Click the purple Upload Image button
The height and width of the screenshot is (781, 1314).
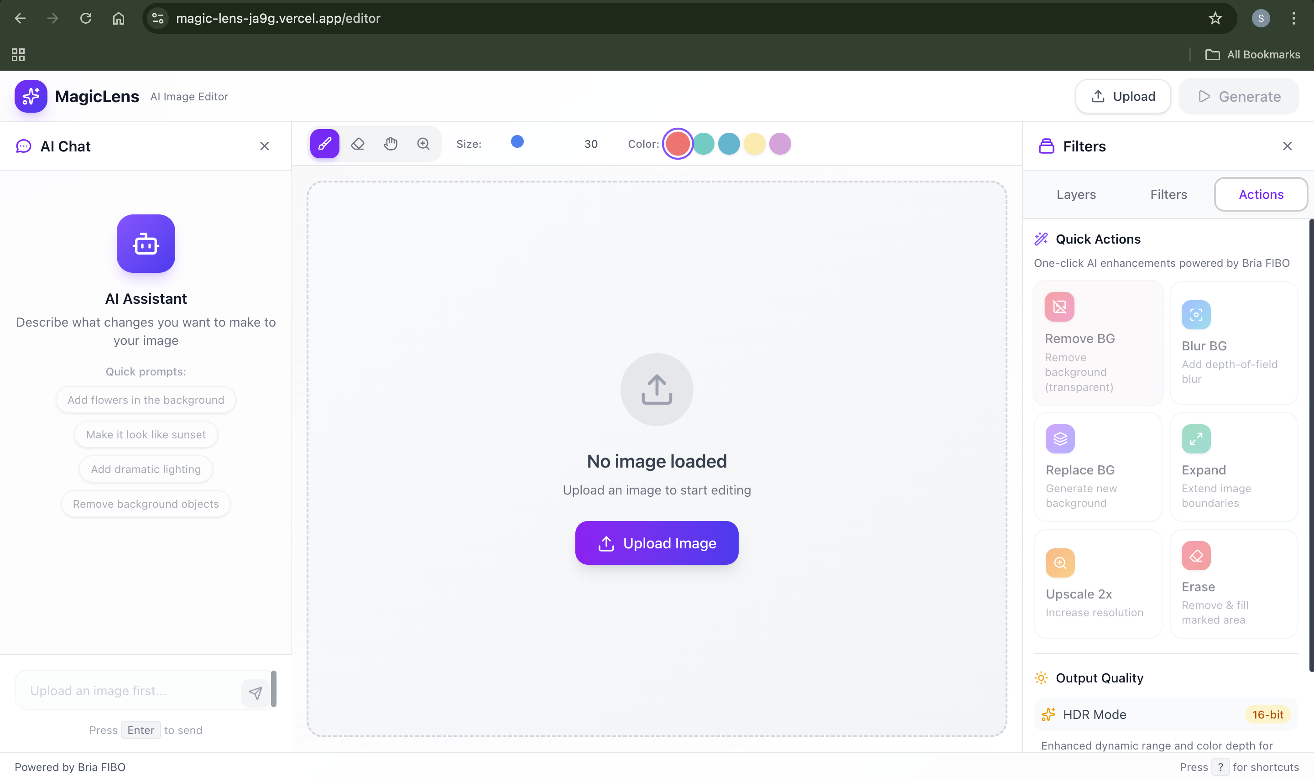pyautogui.click(x=656, y=543)
